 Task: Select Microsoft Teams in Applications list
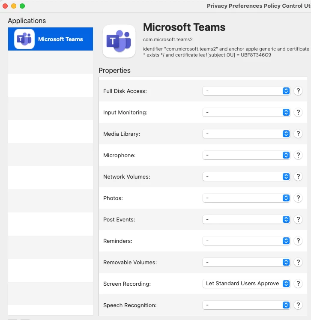click(51, 39)
